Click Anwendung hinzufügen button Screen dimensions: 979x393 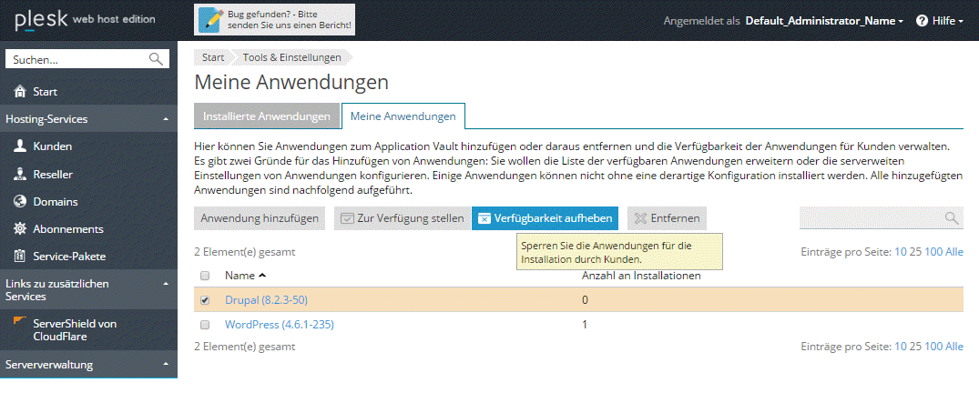coord(260,218)
